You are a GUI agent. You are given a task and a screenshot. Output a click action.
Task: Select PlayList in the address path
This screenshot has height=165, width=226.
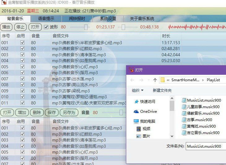coord(213,80)
